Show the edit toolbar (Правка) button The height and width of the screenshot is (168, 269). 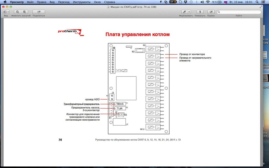click(211, 12)
